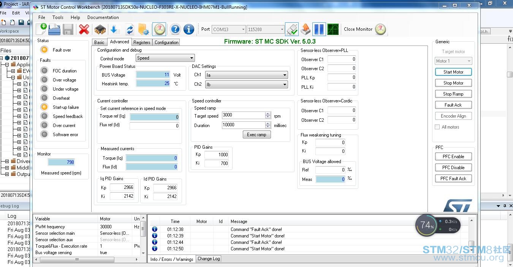Switch to the Configuration tab
The height and width of the screenshot is (267, 513).
point(166,42)
